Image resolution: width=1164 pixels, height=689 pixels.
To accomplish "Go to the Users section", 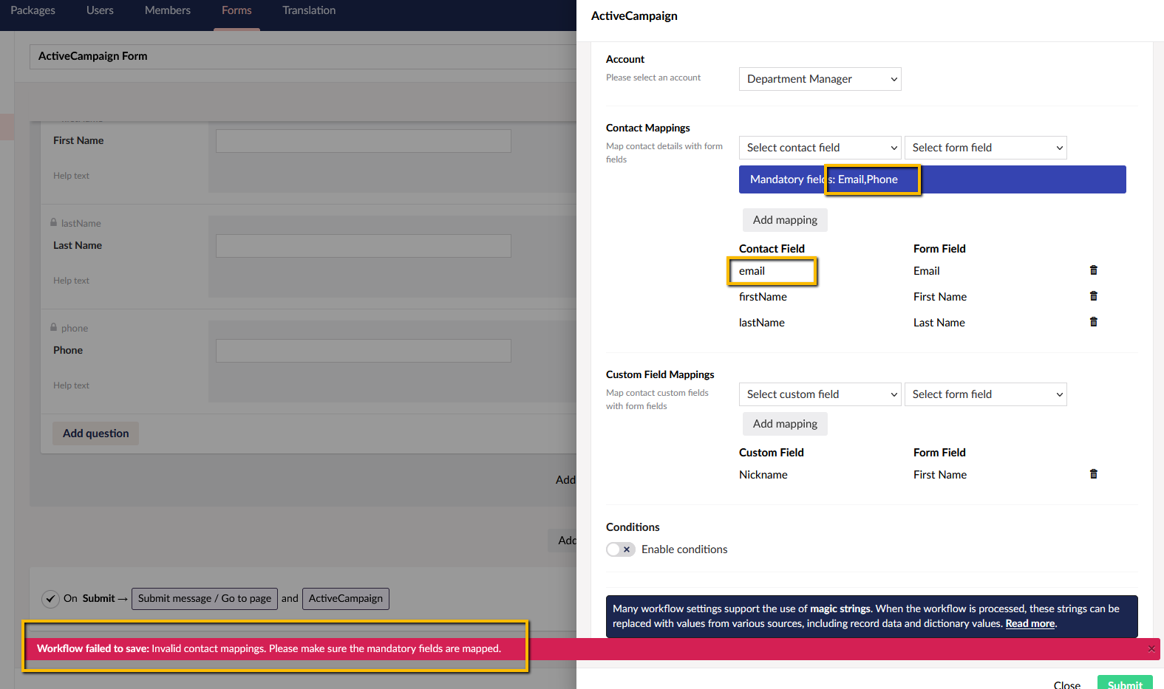I will (100, 10).
